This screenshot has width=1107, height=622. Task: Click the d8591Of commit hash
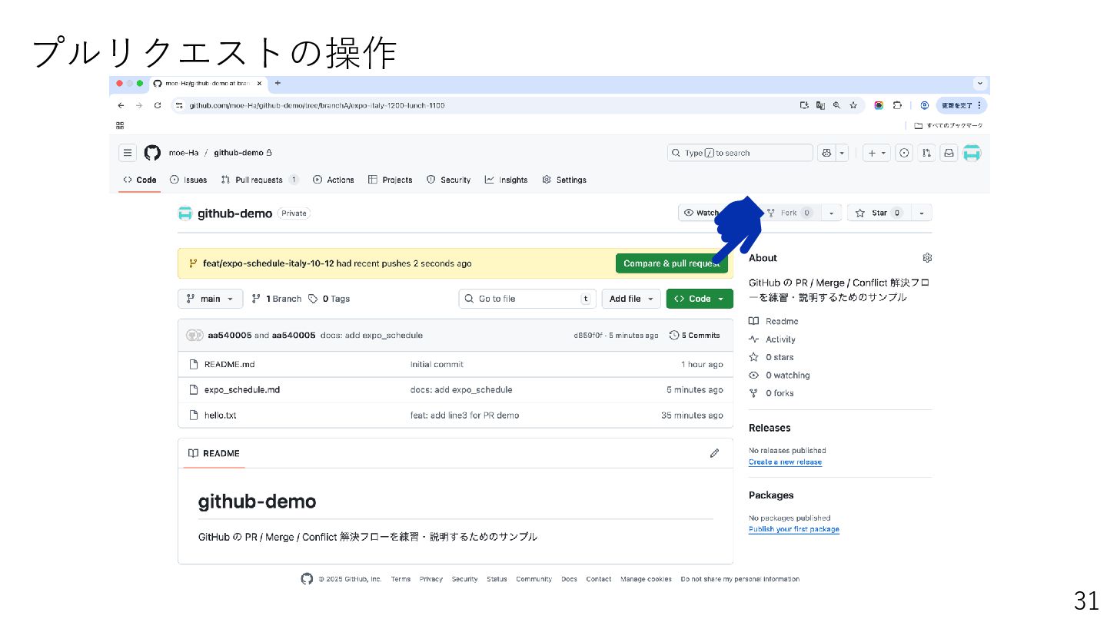pos(589,336)
